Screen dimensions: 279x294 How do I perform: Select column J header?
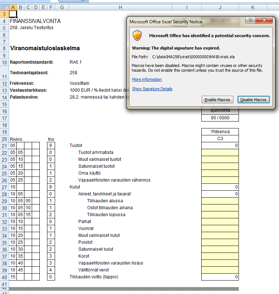[220, 7]
